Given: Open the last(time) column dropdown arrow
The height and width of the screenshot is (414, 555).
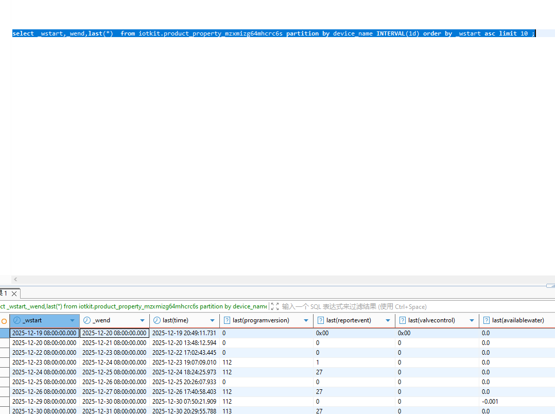Looking at the screenshot, I should tap(212, 320).
